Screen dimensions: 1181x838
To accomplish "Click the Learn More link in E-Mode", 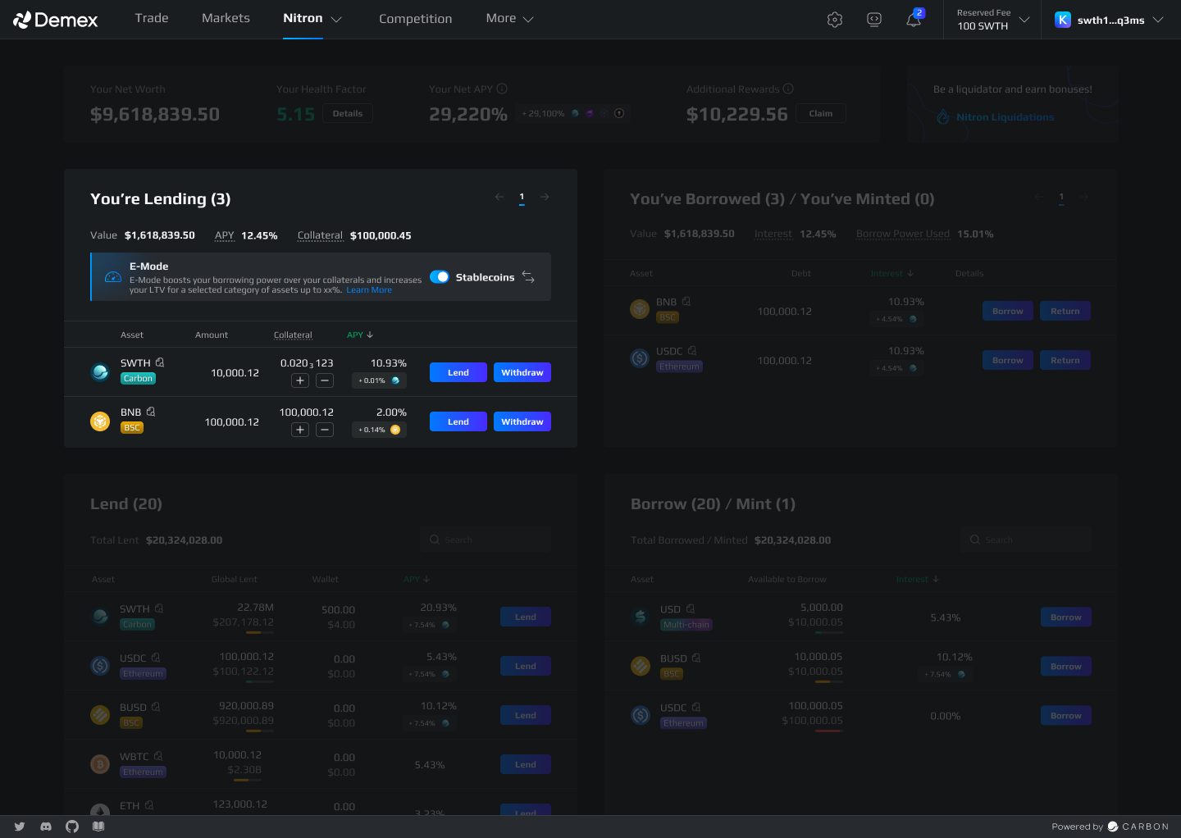I will pyautogui.click(x=369, y=290).
